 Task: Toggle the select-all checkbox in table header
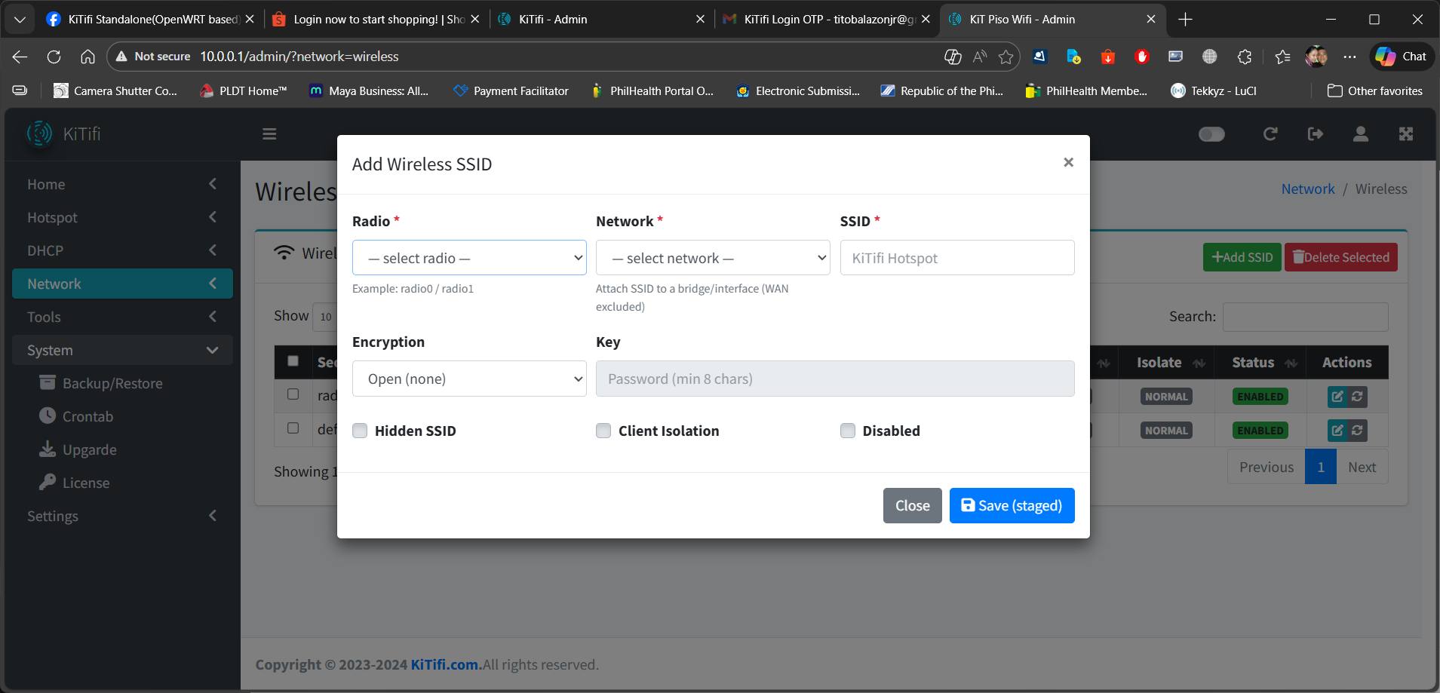[x=293, y=361]
